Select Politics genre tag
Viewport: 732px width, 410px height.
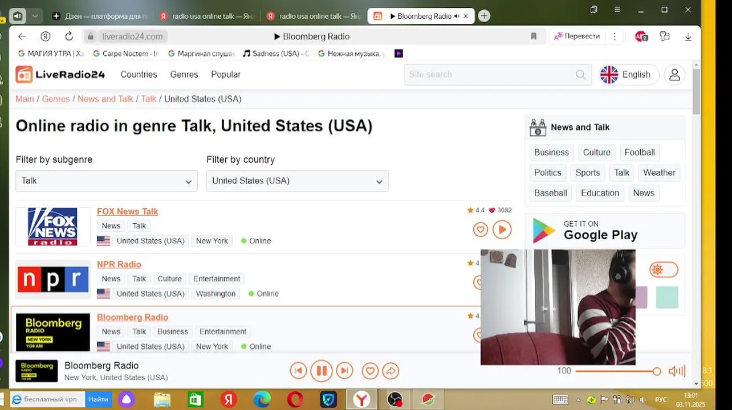point(548,173)
